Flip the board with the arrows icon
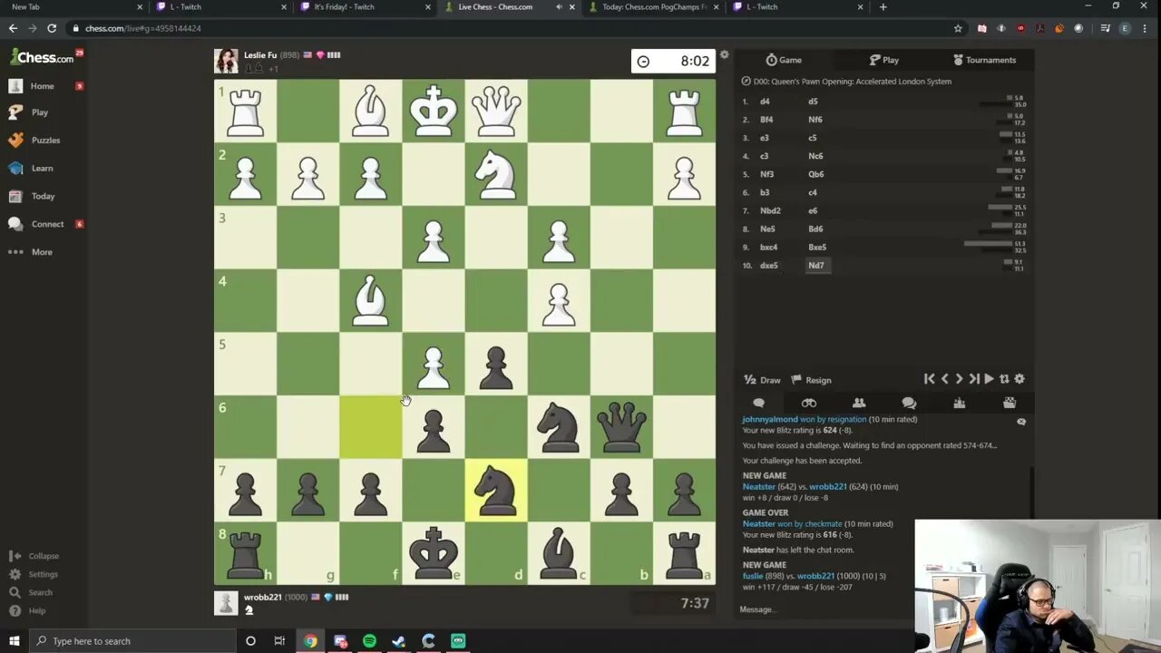This screenshot has width=1161, height=653. [x=1004, y=379]
